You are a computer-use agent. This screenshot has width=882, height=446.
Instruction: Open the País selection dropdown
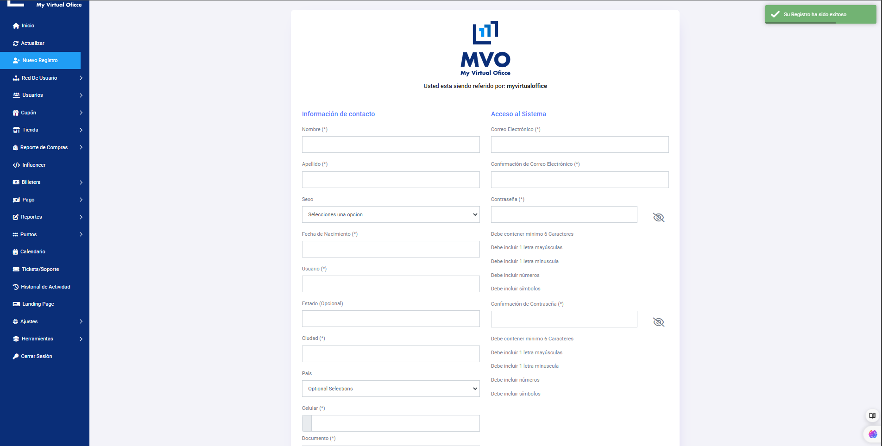(391, 389)
